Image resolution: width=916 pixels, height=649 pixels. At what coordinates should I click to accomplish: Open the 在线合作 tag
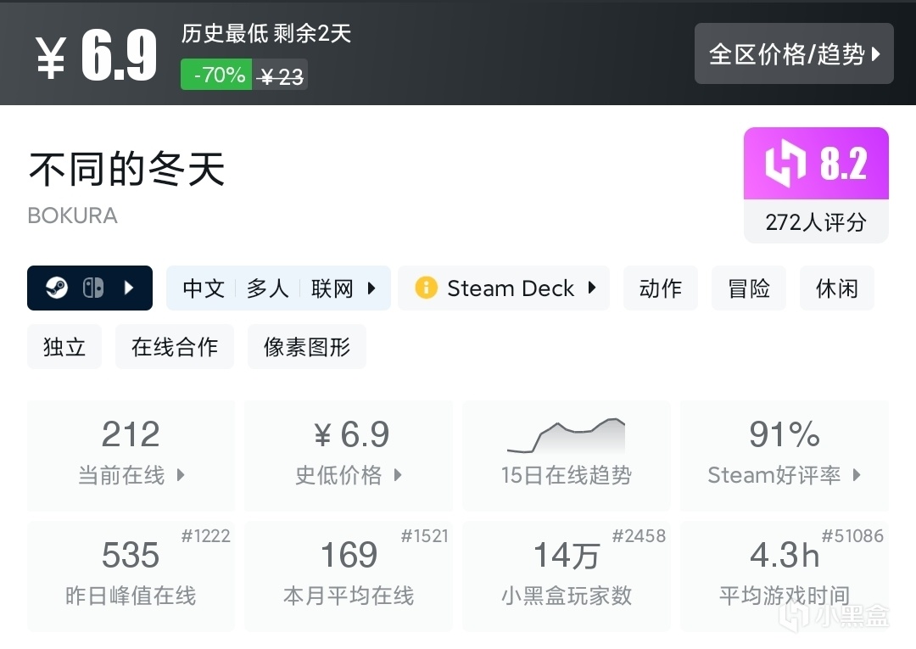(175, 347)
